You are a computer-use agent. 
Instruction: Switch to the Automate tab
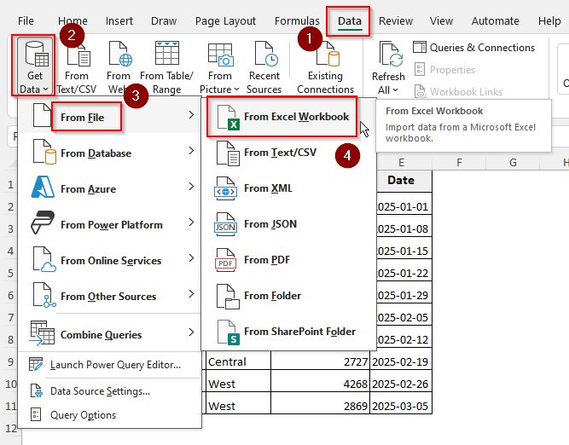[x=496, y=21]
